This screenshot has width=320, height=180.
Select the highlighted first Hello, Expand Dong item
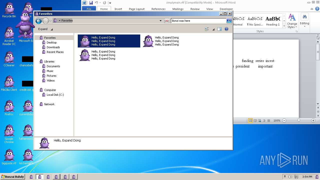109,41
